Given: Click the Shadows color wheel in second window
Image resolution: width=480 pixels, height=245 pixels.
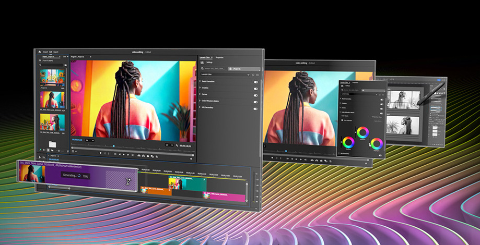Looking at the screenshot, I should coord(348,143).
